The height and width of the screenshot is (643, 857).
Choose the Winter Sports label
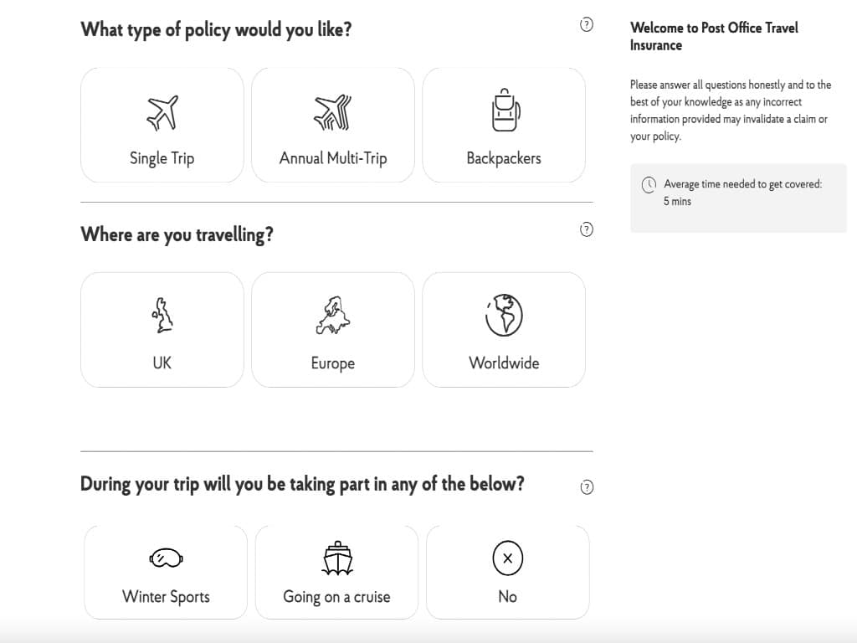point(166,596)
